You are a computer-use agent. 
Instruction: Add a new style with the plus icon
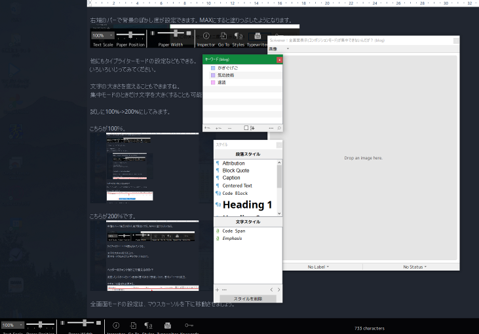217,290
